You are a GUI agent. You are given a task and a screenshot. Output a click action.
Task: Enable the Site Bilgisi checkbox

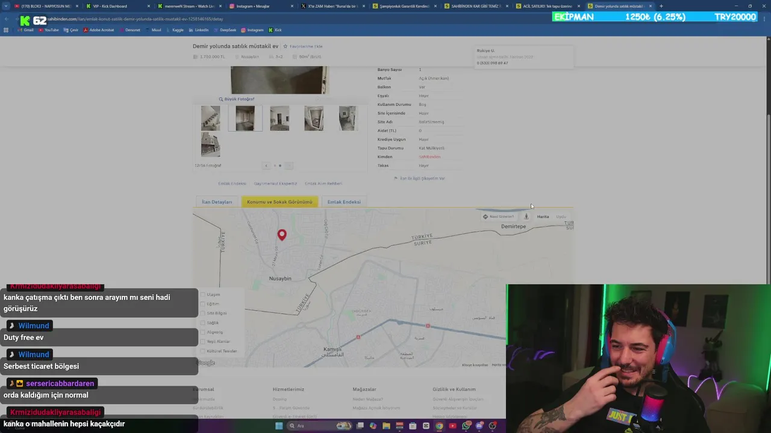pos(202,313)
